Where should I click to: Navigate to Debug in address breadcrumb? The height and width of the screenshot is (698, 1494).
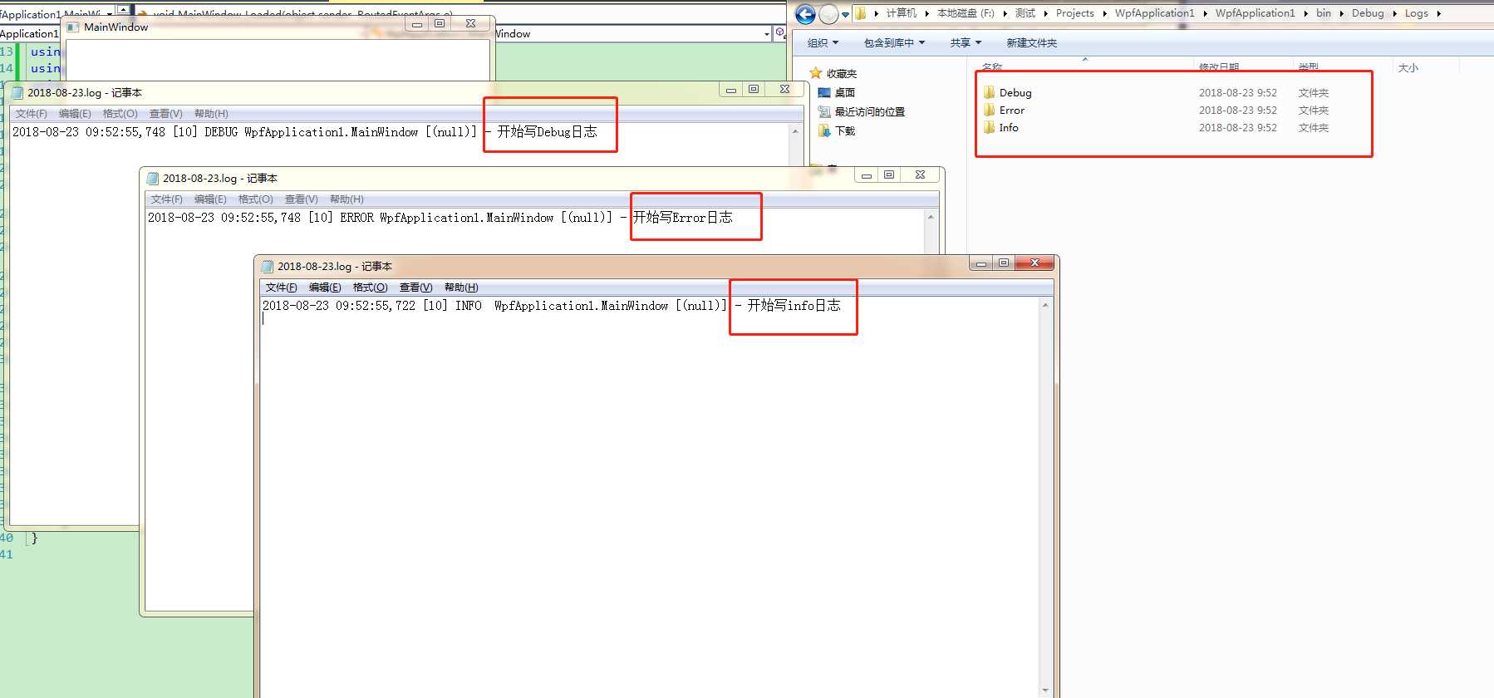[x=1368, y=13]
